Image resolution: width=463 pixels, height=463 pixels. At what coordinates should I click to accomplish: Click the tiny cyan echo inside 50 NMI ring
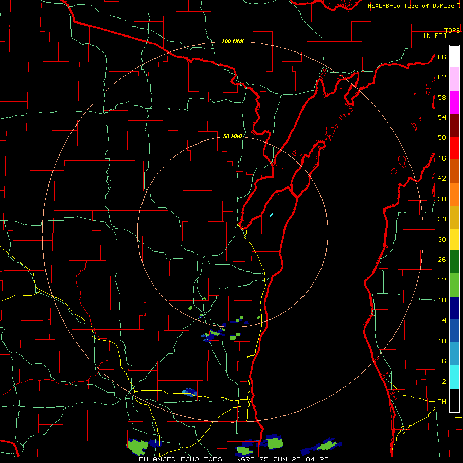pos(271,215)
